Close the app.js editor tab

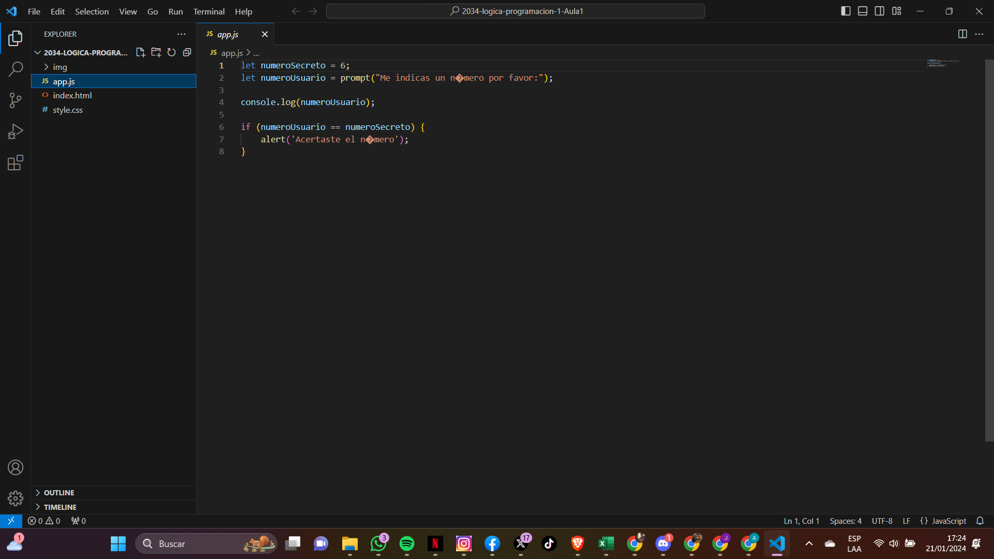click(x=265, y=34)
